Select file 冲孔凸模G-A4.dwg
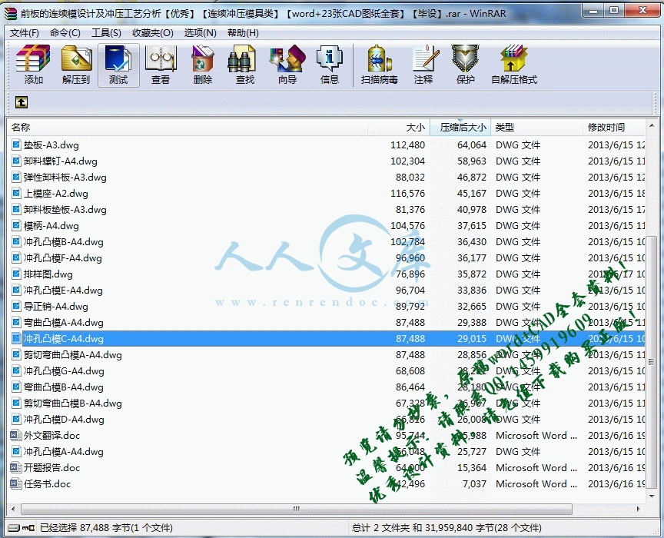664x538 pixels. (x=64, y=370)
